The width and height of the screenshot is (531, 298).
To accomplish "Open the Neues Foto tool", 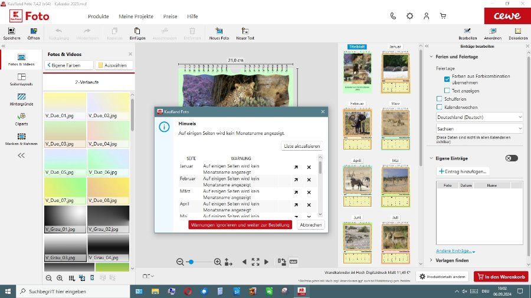I will tap(218, 31).
